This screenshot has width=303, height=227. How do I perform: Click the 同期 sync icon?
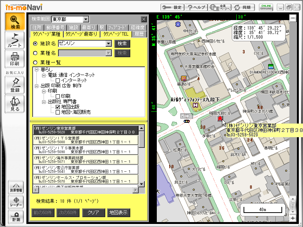coord(244,7)
